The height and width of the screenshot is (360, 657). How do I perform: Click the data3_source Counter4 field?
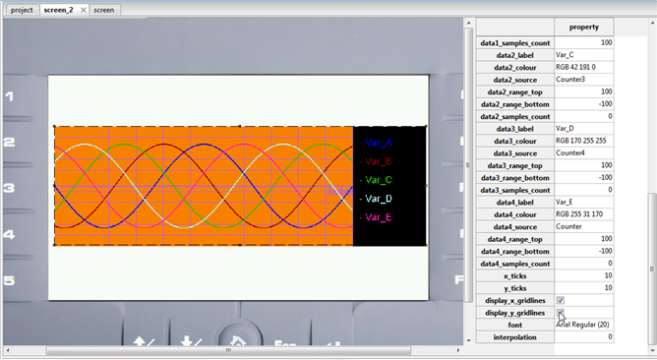click(584, 153)
